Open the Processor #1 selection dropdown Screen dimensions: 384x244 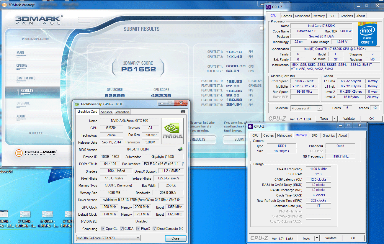[306, 108]
